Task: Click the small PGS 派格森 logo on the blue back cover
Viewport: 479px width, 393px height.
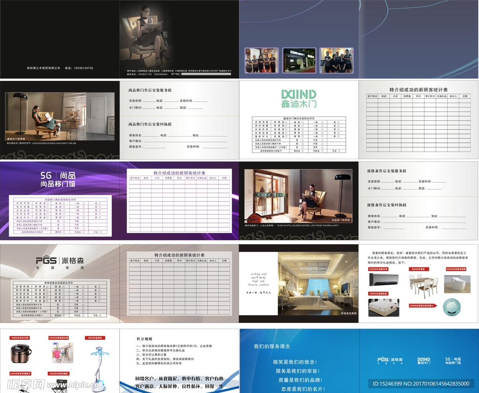Action: click(390, 361)
